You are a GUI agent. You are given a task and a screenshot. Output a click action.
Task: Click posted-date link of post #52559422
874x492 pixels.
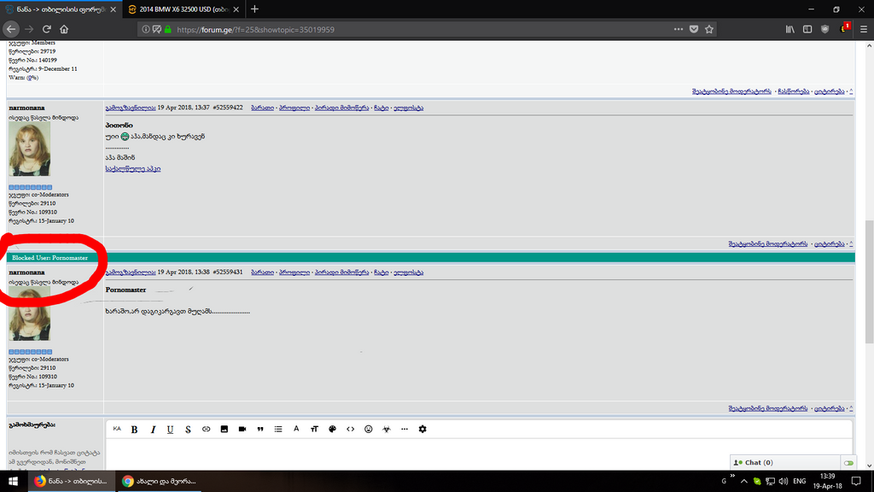click(131, 108)
